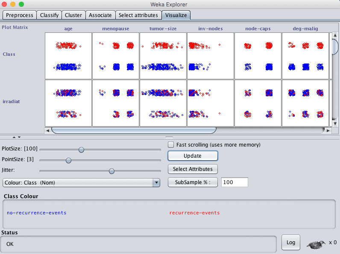Open the irradiat vs inv-nodes scatter plot

[x=211, y=103]
